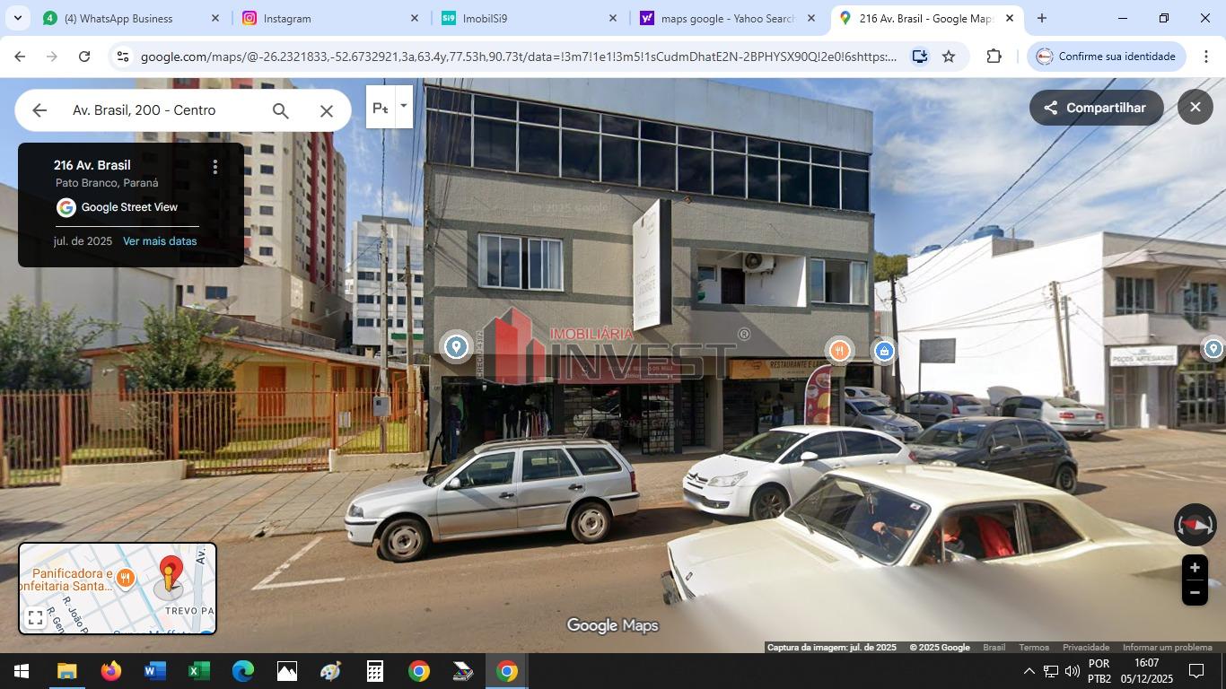1226x689 pixels.
Task: Zoom in with the plus button
Action: [x=1195, y=568]
